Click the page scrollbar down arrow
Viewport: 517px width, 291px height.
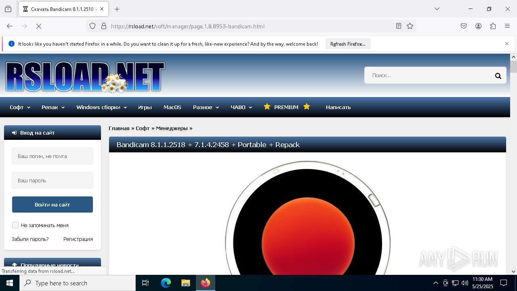(x=513, y=272)
